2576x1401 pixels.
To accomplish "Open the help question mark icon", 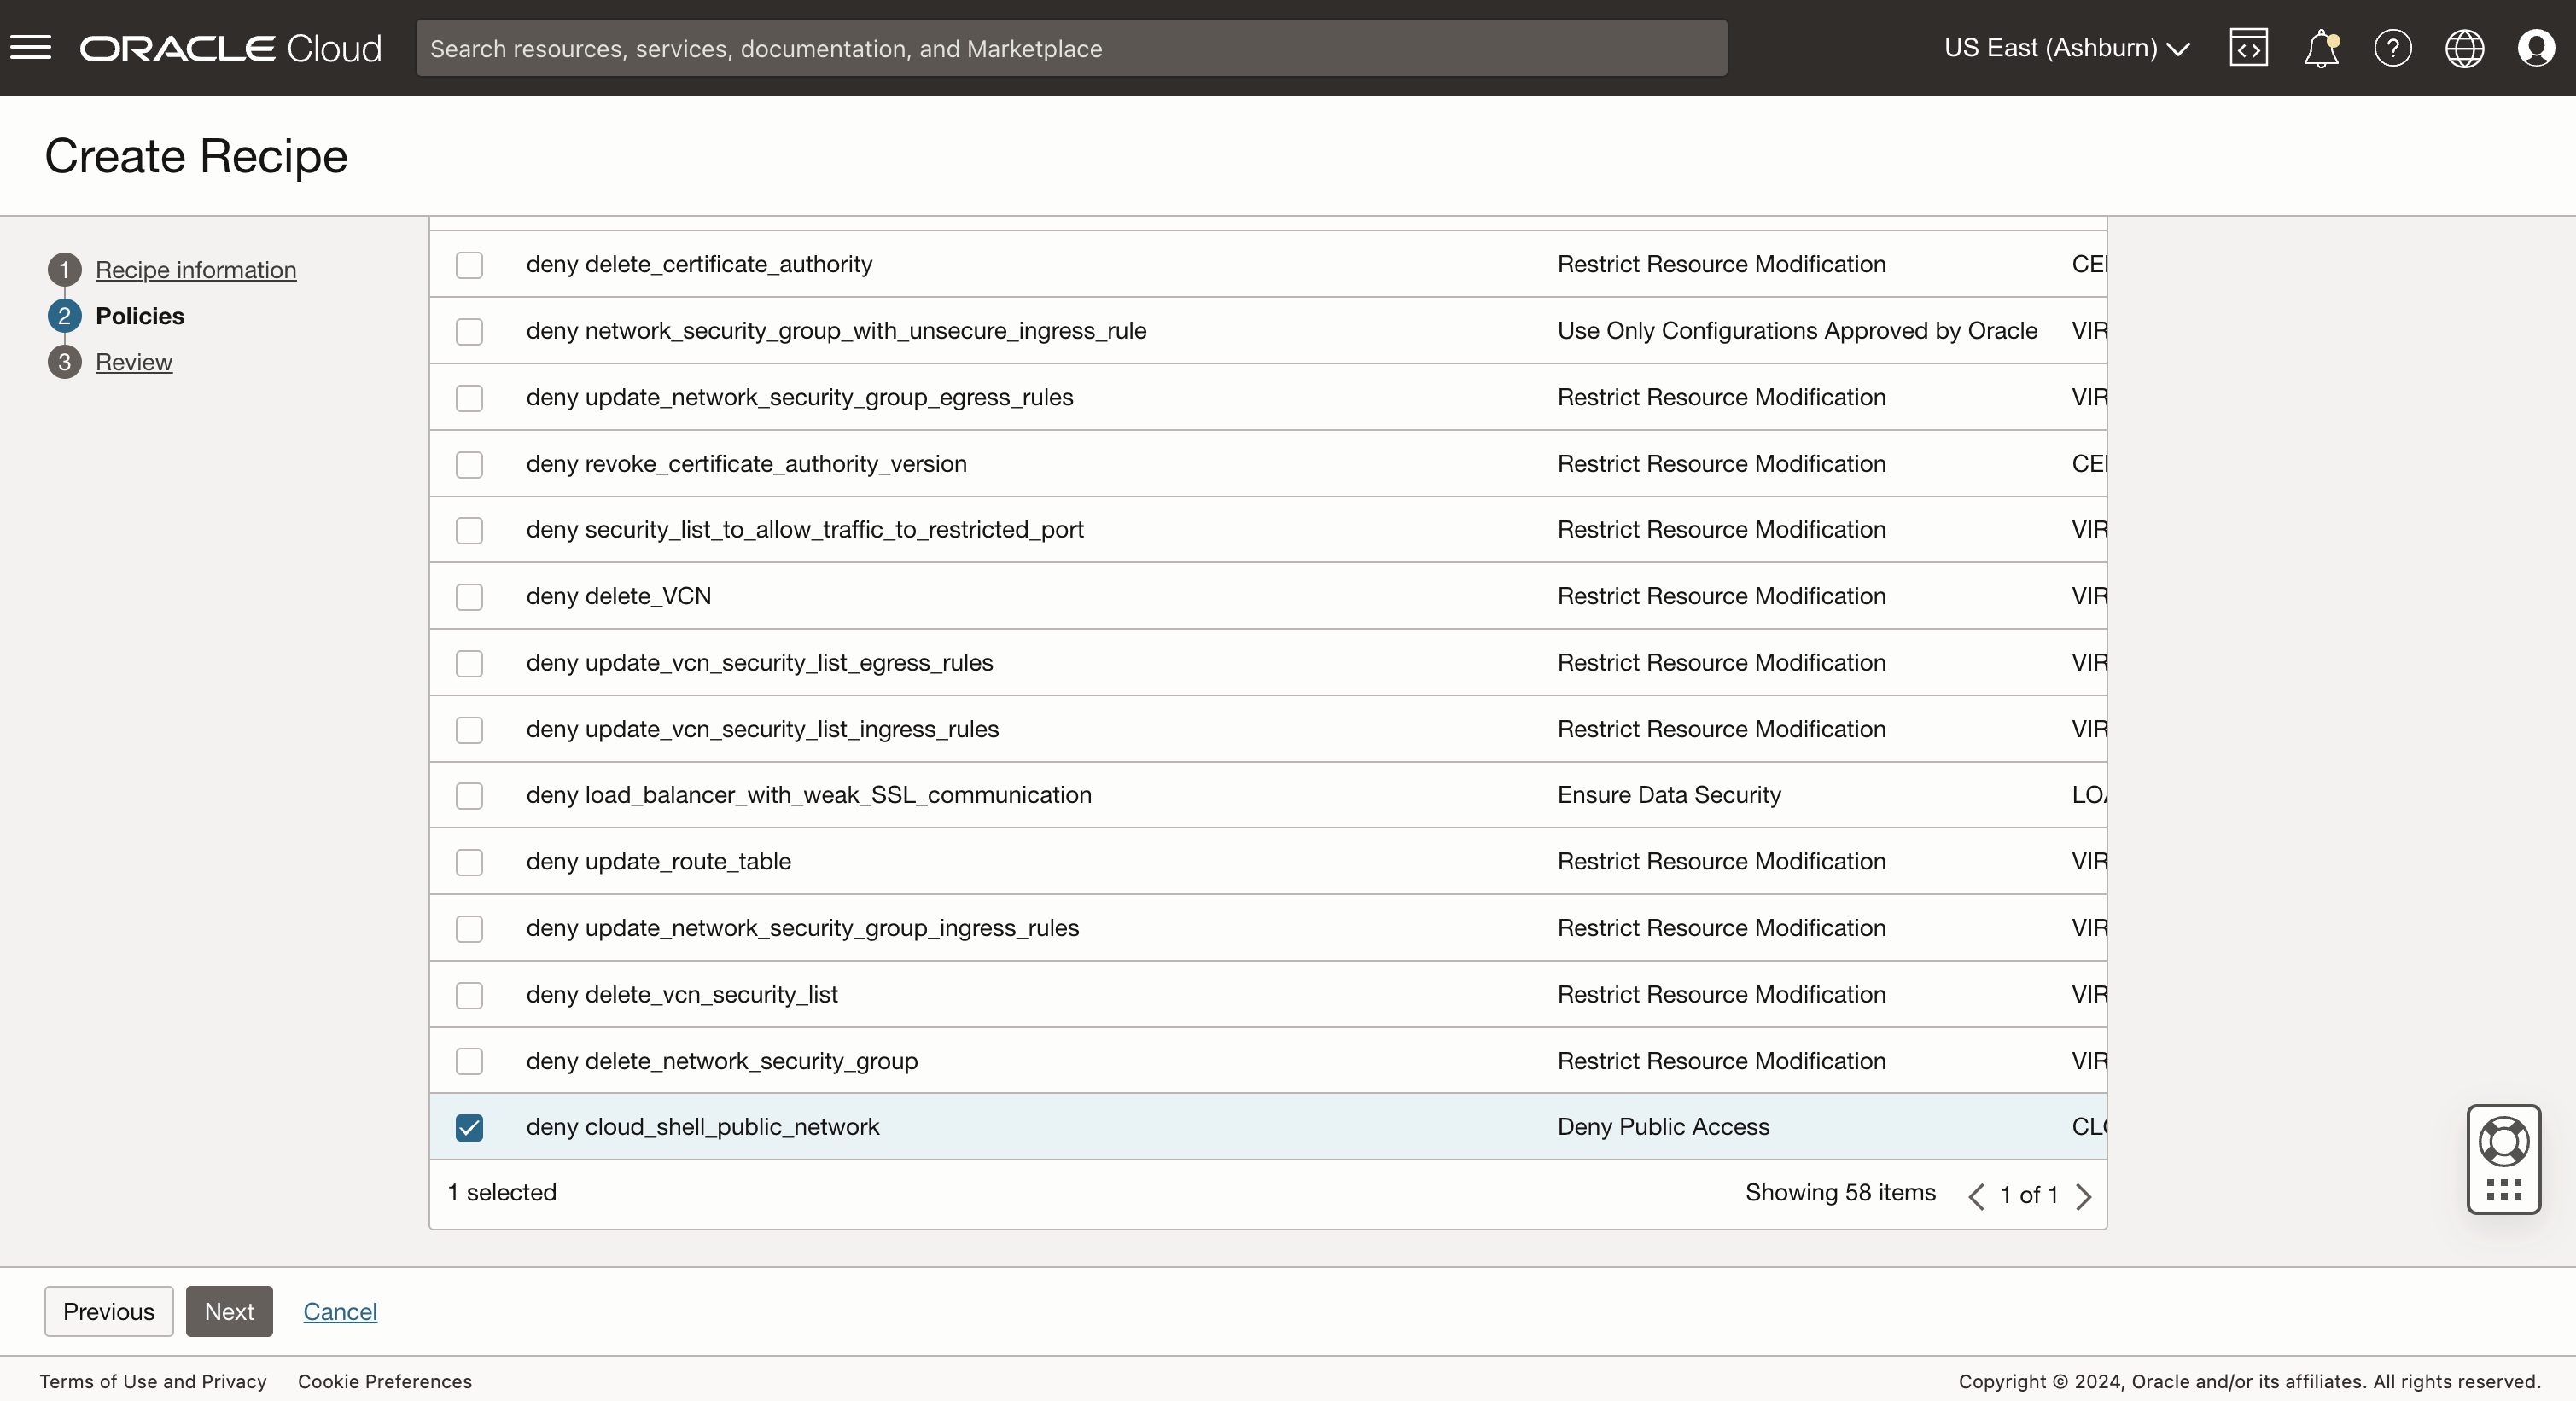I will point(2392,48).
